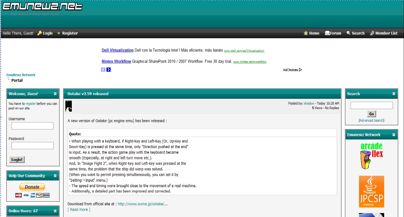The height and width of the screenshot is (217, 404).
Task: Collapse the Search side panel
Action: [x=394, y=94]
